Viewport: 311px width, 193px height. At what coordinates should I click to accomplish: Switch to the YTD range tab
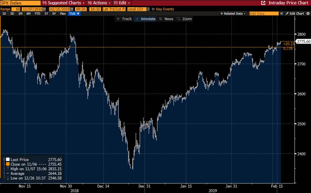pyautogui.click(x=37, y=14)
